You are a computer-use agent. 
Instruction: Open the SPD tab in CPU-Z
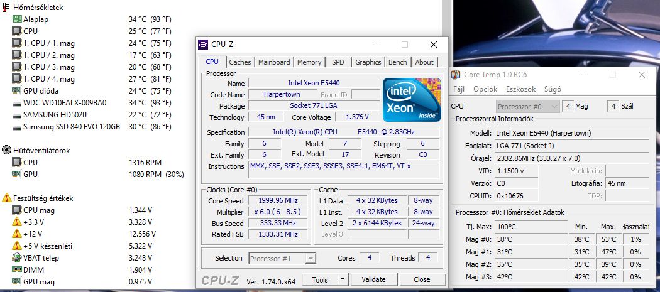click(338, 62)
